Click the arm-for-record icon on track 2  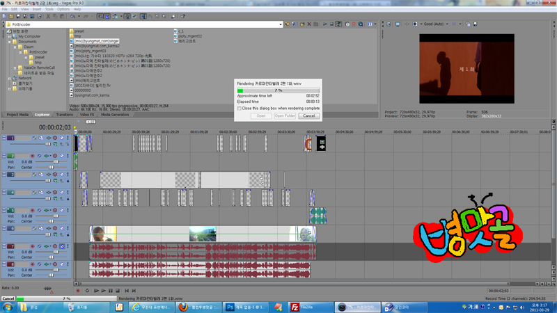coord(32,156)
